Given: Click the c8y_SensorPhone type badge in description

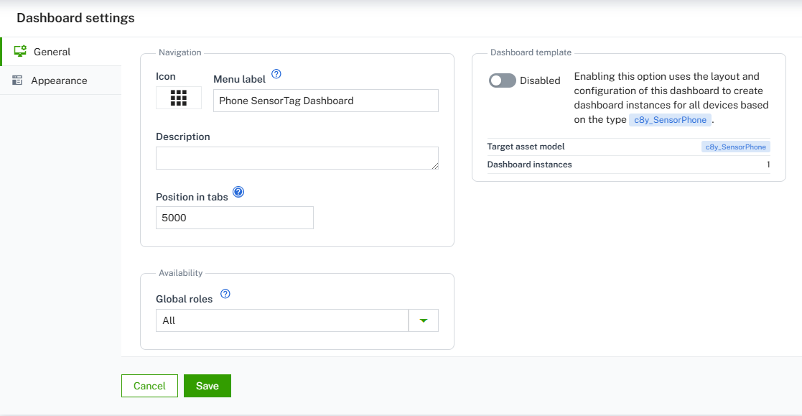Looking at the screenshot, I should pos(670,119).
